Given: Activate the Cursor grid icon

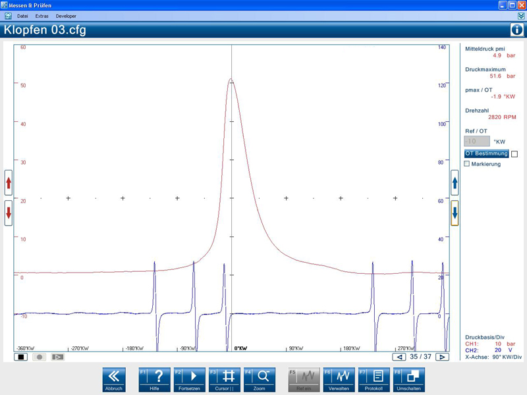Looking at the screenshot, I should pyautogui.click(x=225, y=379).
